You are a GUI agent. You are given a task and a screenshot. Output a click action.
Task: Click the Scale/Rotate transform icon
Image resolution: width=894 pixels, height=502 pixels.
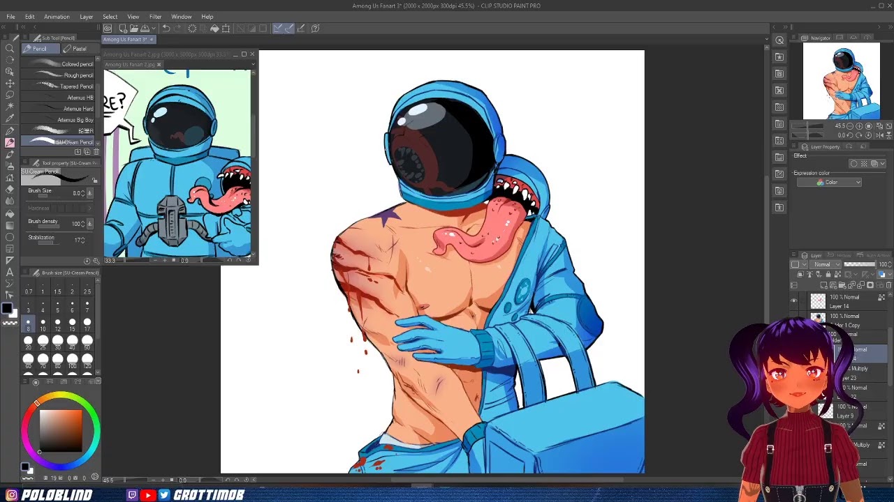pos(226,29)
